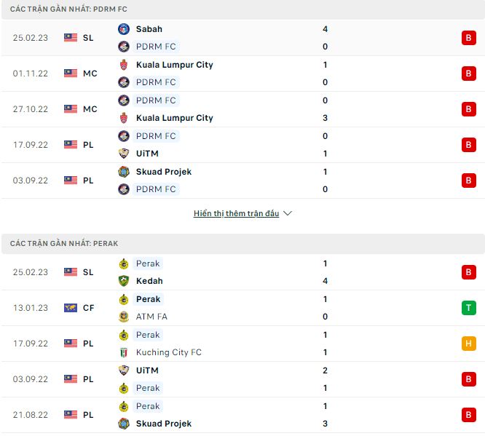485x436 pixels.
Task: Click Skuad Projek crest in 03.09.22 match
Action: (123, 172)
